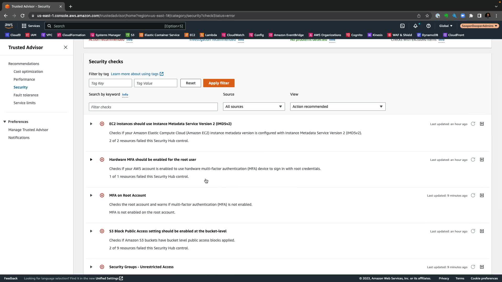Go to Cost optimization recommendations

point(28,72)
